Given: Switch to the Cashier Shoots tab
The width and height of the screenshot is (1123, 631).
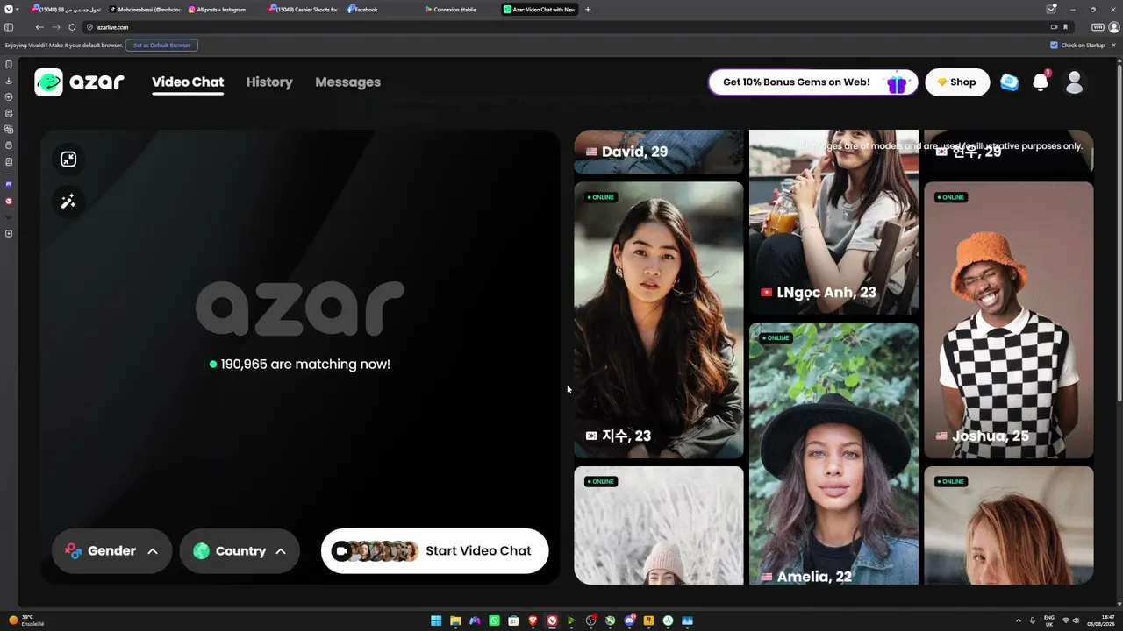Looking at the screenshot, I should pyautogui.click(x=303, y=10).
